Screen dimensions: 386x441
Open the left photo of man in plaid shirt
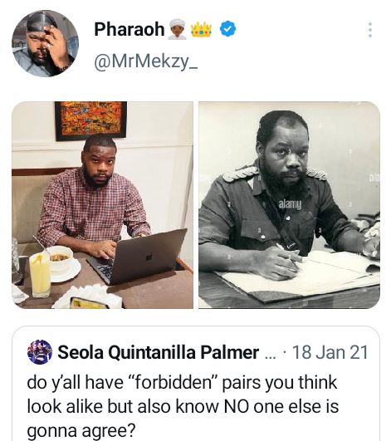pos(102,205)
